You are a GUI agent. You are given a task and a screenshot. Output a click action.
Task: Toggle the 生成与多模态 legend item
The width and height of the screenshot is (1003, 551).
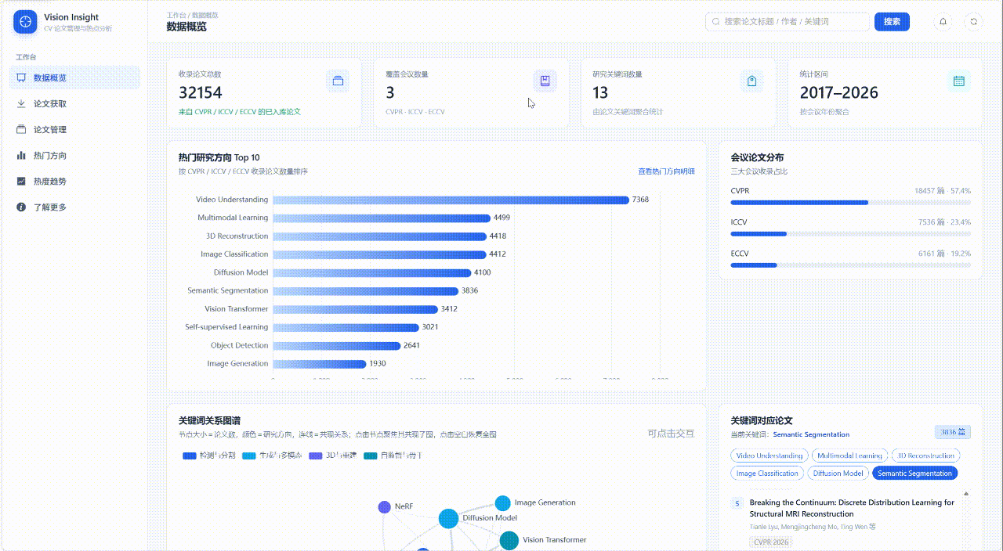pos(272,456)
